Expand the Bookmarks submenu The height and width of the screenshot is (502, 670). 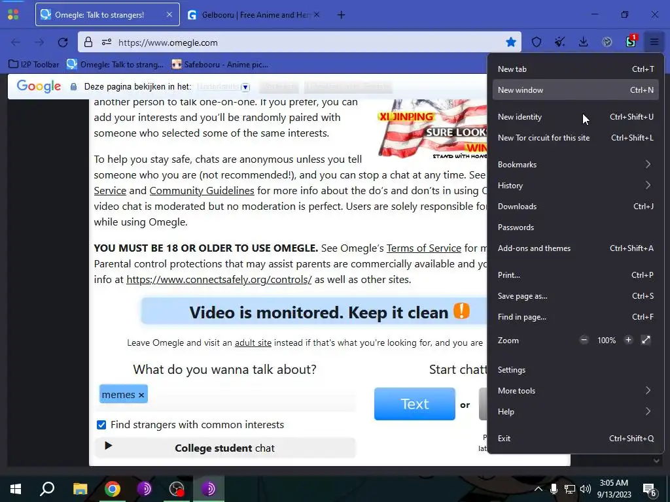(576, 164)
